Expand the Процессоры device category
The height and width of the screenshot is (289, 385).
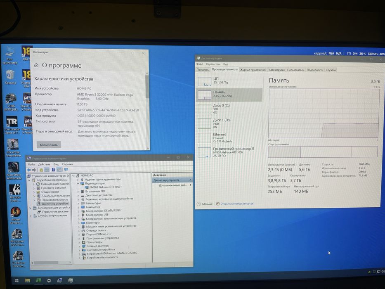[79, 242]
